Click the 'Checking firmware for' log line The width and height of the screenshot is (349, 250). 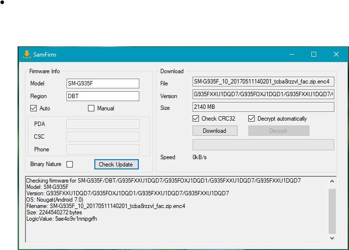(164, 180)
